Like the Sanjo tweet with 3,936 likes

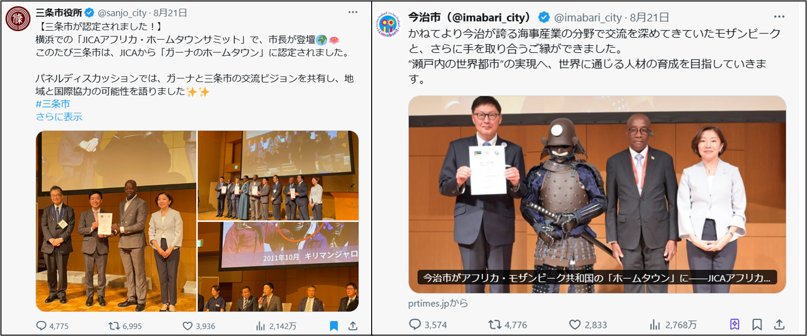tap(199, 326)
